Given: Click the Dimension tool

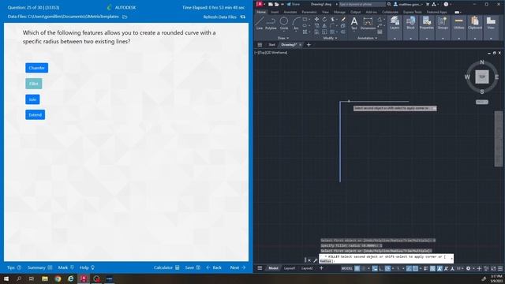Looking at the screenshot, I should pyautogui.click(x=368, y=24).
